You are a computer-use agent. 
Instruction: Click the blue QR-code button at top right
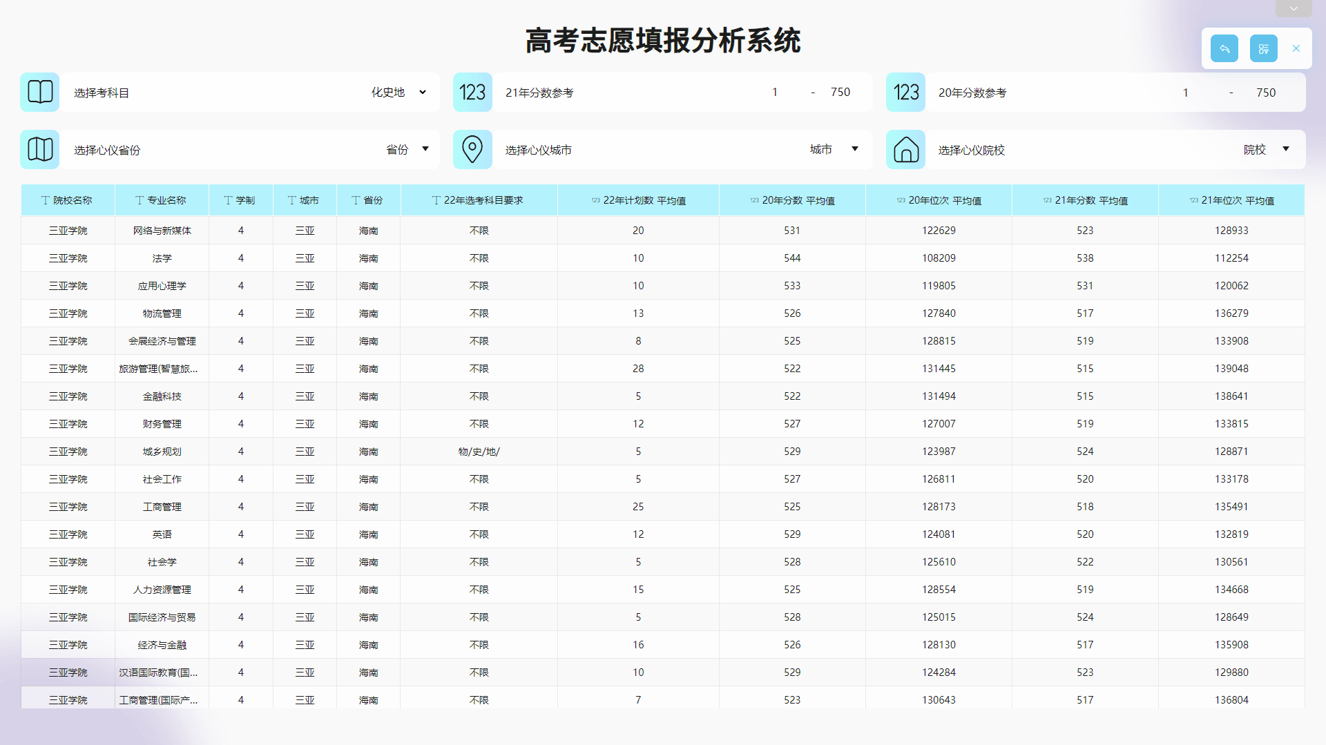(1264, 48)
